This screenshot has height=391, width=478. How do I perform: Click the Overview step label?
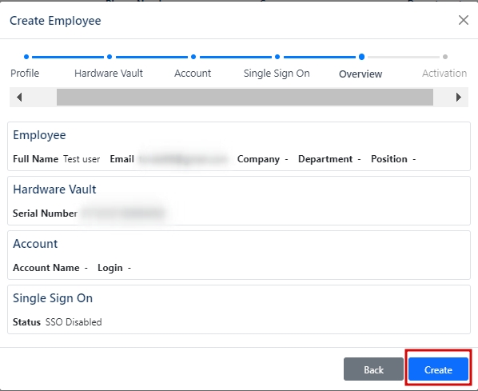coord(360,74)
